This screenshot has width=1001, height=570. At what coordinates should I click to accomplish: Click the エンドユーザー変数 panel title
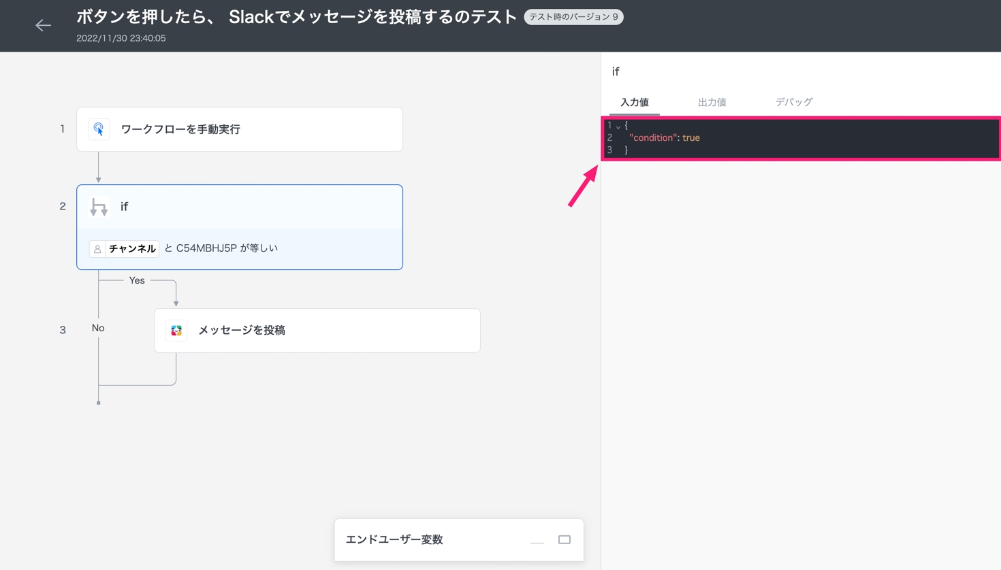394,539
